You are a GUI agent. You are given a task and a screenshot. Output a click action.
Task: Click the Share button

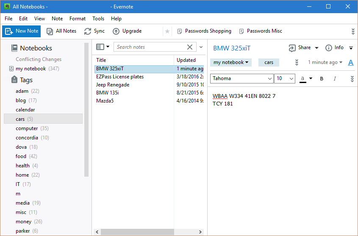coord(300,48)
